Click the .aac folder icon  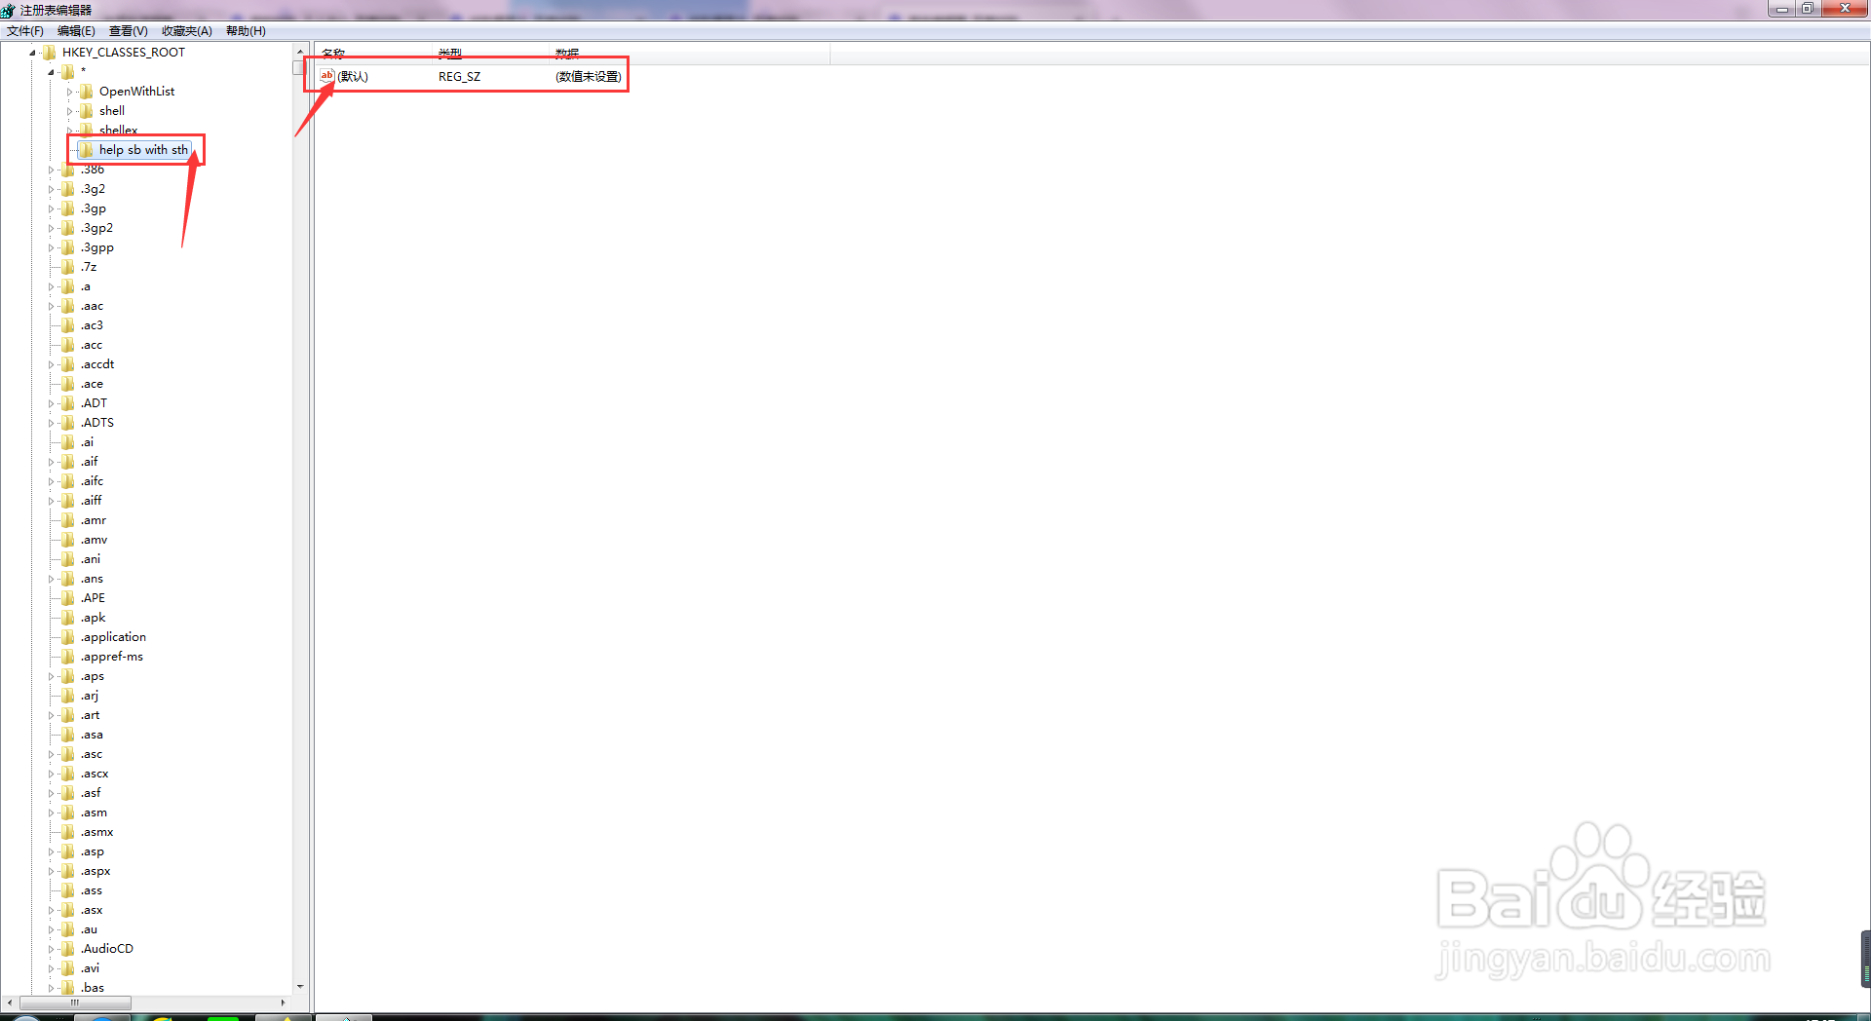67,306
